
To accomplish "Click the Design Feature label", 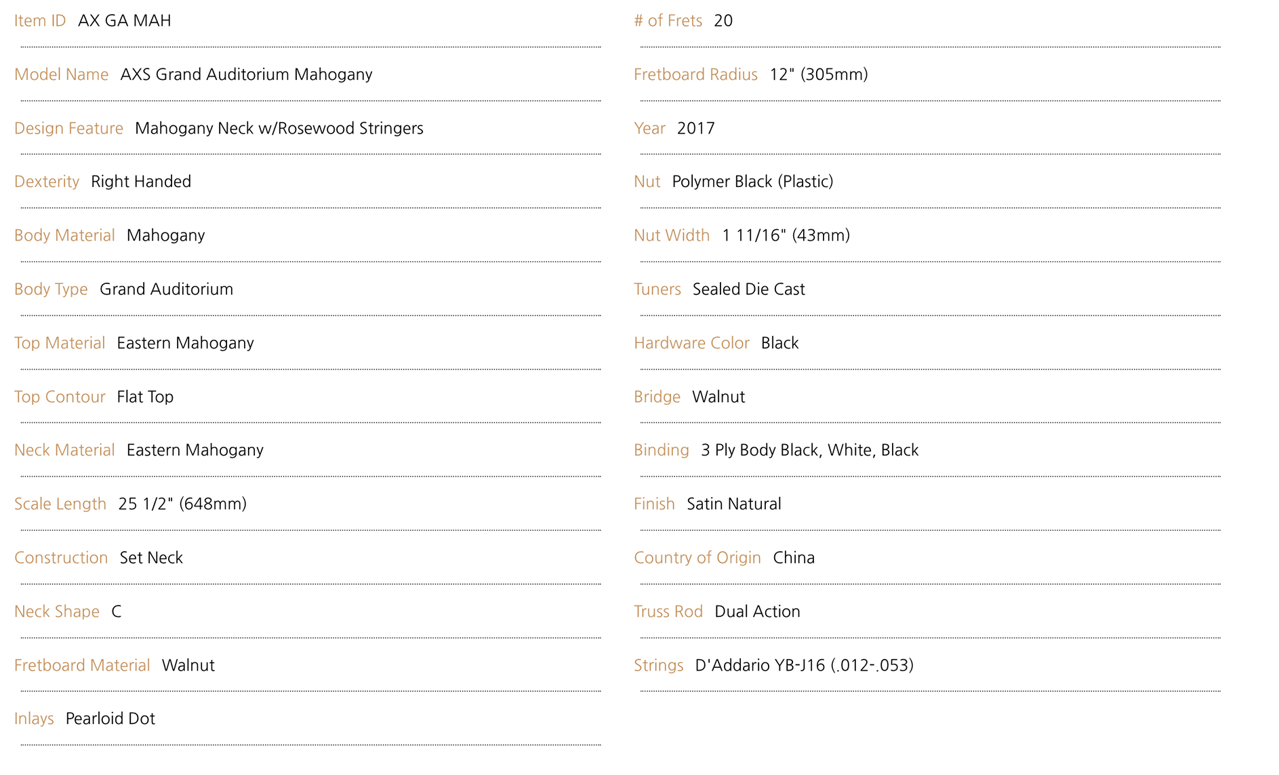I will (x=68, y=128).
